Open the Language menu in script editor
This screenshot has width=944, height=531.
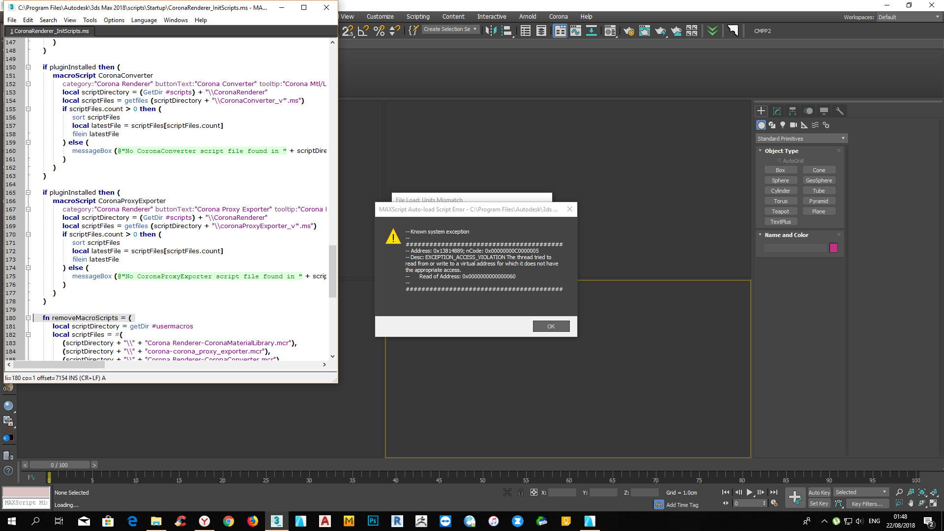coord(144,20)
